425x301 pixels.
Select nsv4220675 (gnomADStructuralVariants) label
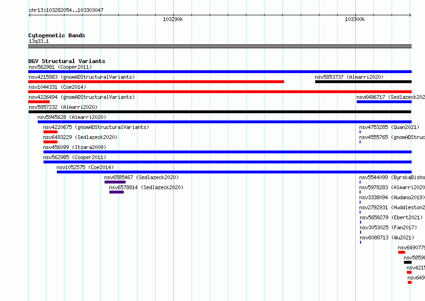[x=96, y=127]
